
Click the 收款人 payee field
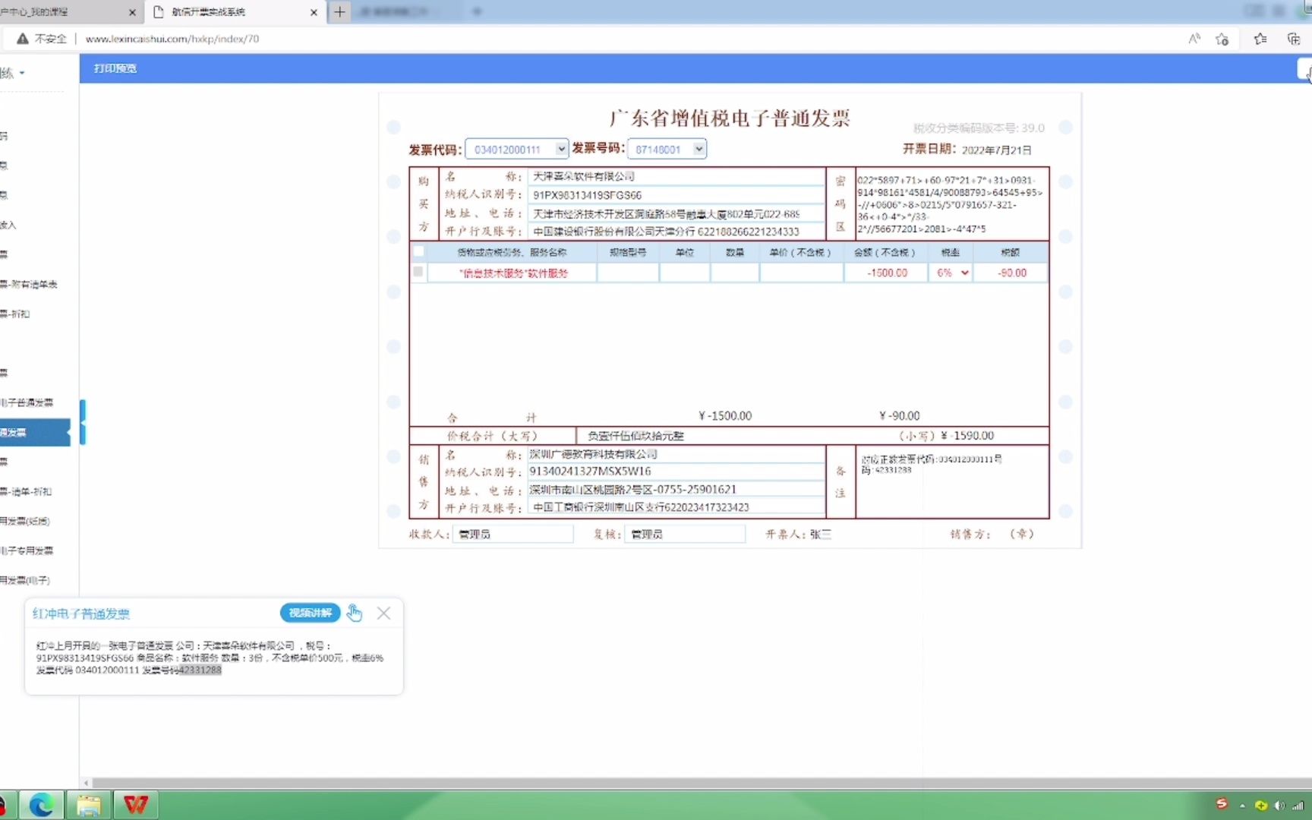point(512,535)
